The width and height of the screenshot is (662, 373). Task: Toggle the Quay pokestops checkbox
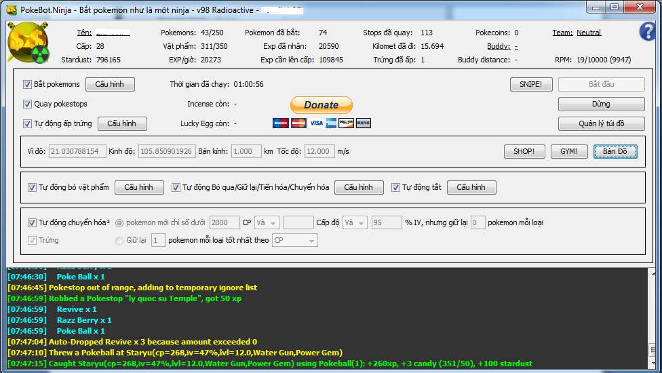[x=27, y=104]
